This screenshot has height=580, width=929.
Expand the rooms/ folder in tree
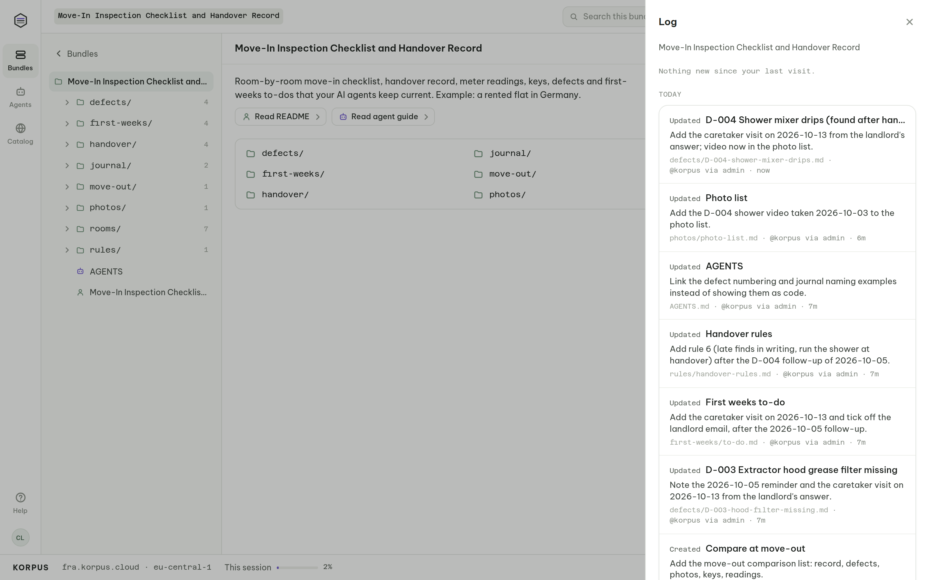(67, 229)
